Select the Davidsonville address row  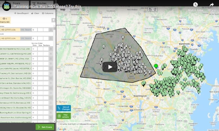(x=16, y=83)
